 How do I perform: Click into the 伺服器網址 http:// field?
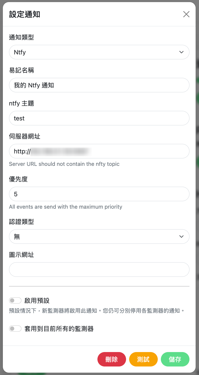[x=99, y=151]
